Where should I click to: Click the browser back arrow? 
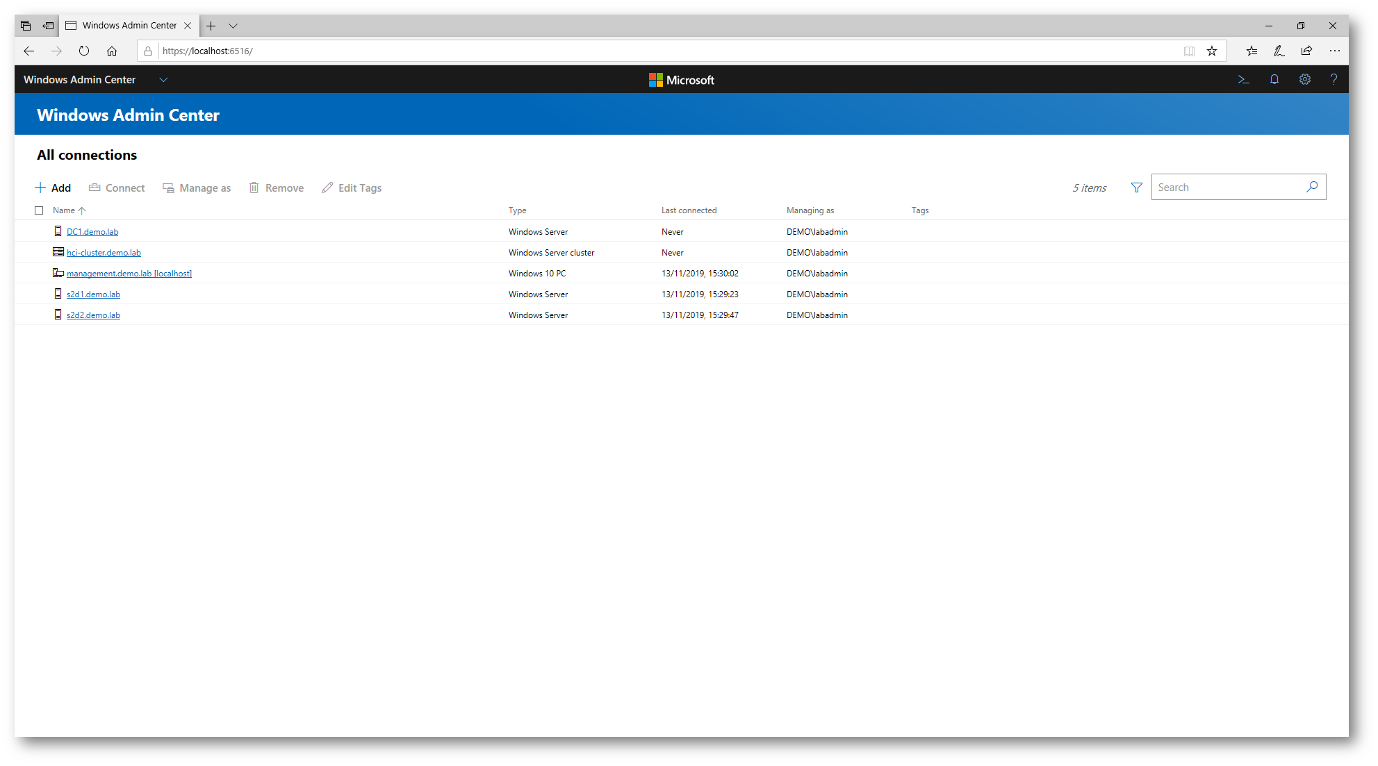coord(28,51)
